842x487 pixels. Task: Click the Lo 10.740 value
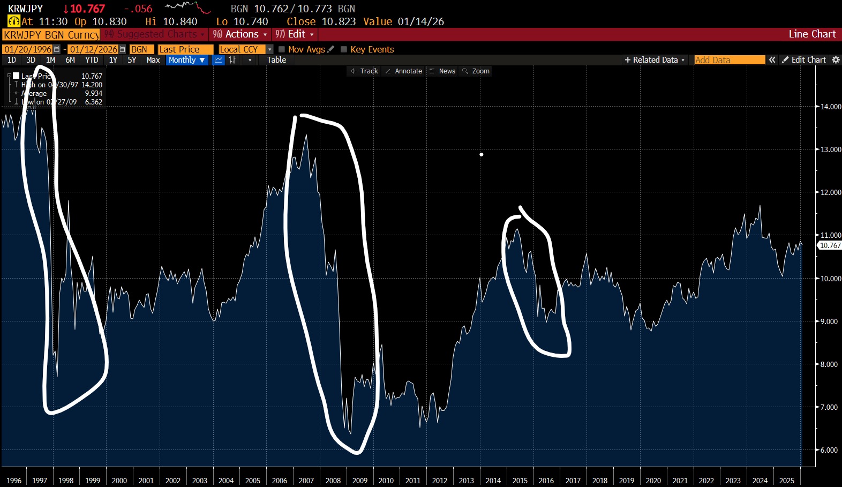click(x=242, y=21)
